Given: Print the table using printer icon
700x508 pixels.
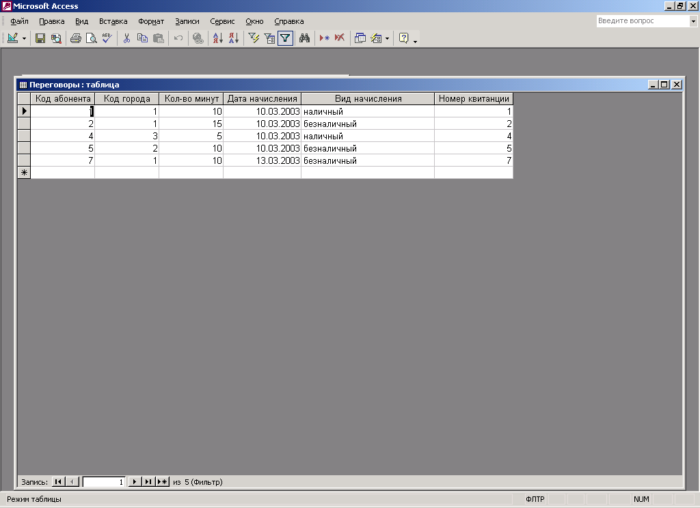Looking at the screenshot, I should [76, 38].
